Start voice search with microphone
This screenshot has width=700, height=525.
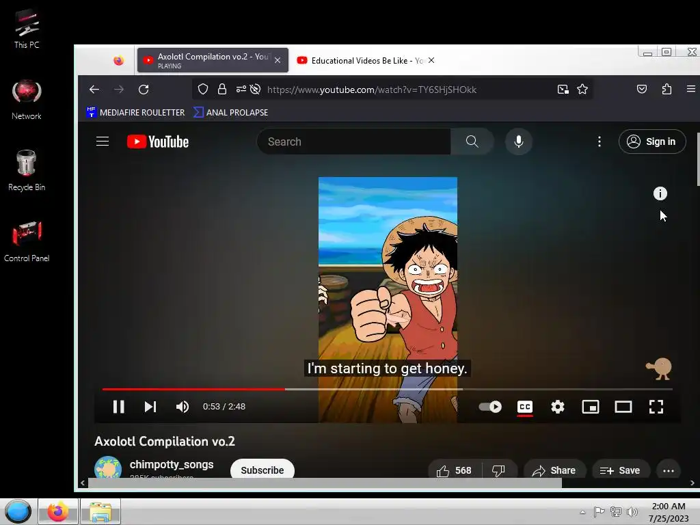pyautogui.click(x=519, y=142)
